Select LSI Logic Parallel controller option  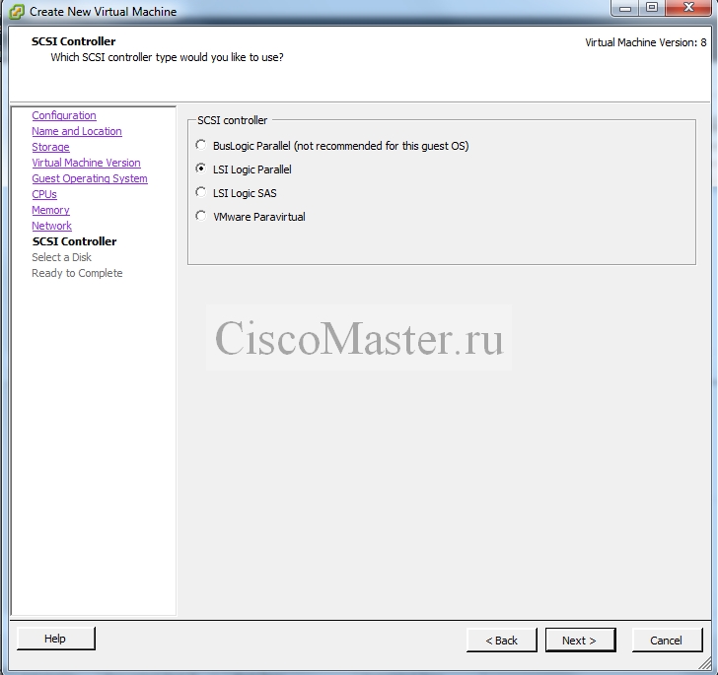[200, 169]
